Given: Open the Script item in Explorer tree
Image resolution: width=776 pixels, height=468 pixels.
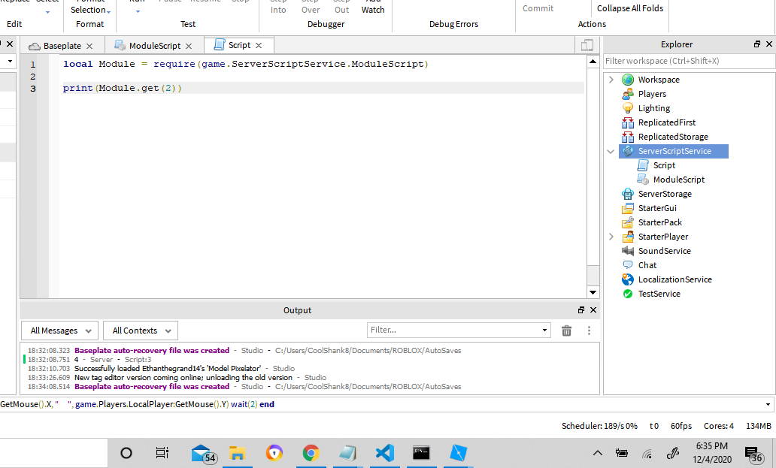Looking at the screenshot, I should coord(663,165).
